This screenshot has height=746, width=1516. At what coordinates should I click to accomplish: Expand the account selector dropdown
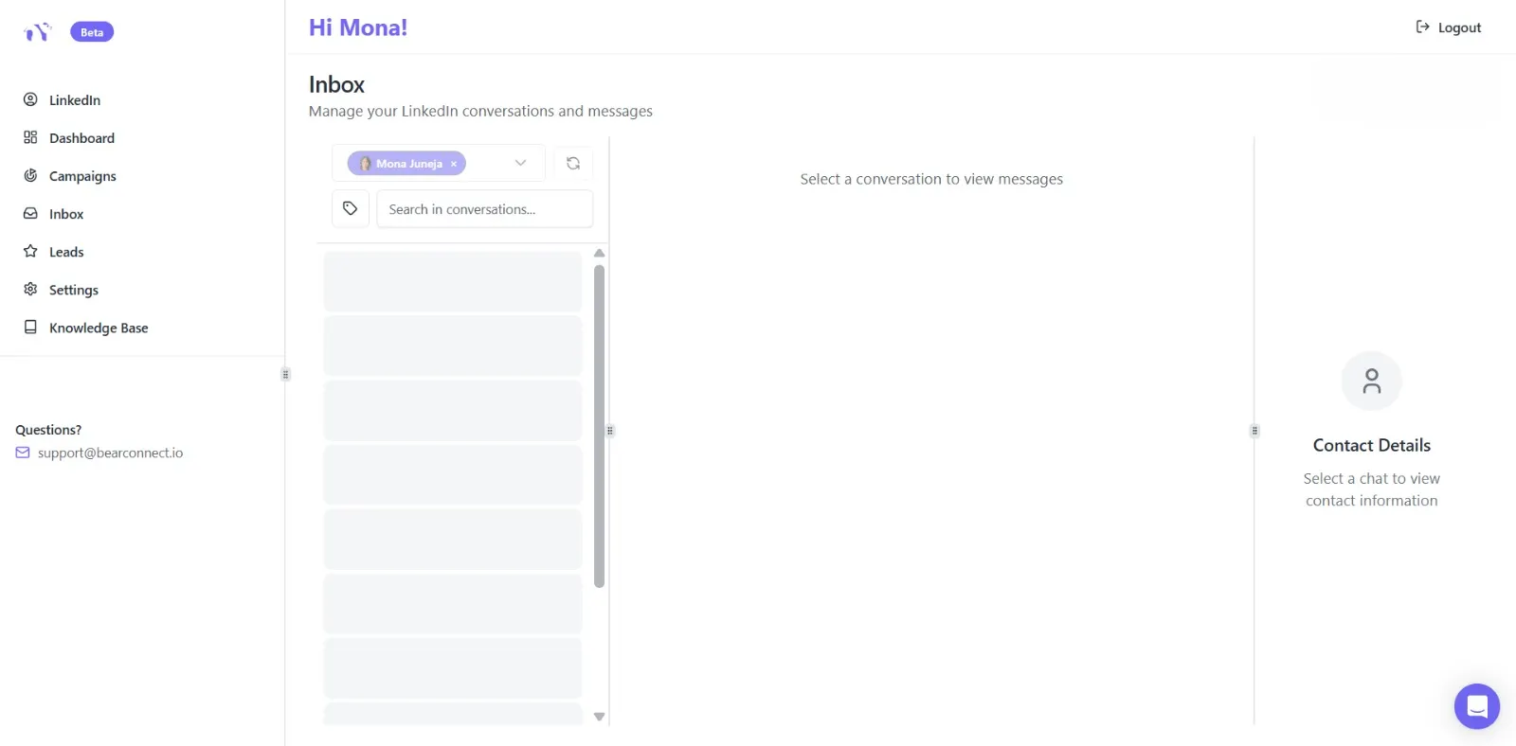click(x=520, y=163)
